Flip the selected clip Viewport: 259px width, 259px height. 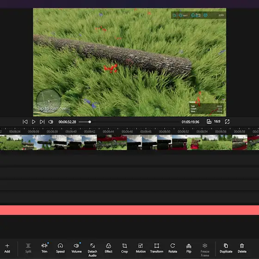click(189, 248)
